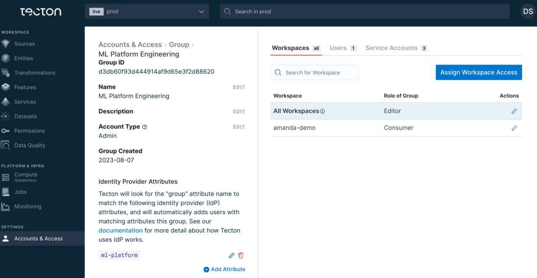
Task: Click the edit pencil for ml-platform attribute
Action: coord(232,256)
